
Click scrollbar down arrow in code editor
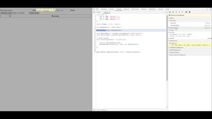(x=167, y=107)
